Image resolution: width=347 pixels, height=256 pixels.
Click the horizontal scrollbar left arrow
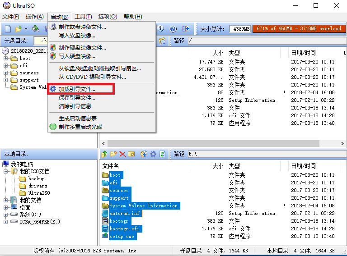(103, 143)
